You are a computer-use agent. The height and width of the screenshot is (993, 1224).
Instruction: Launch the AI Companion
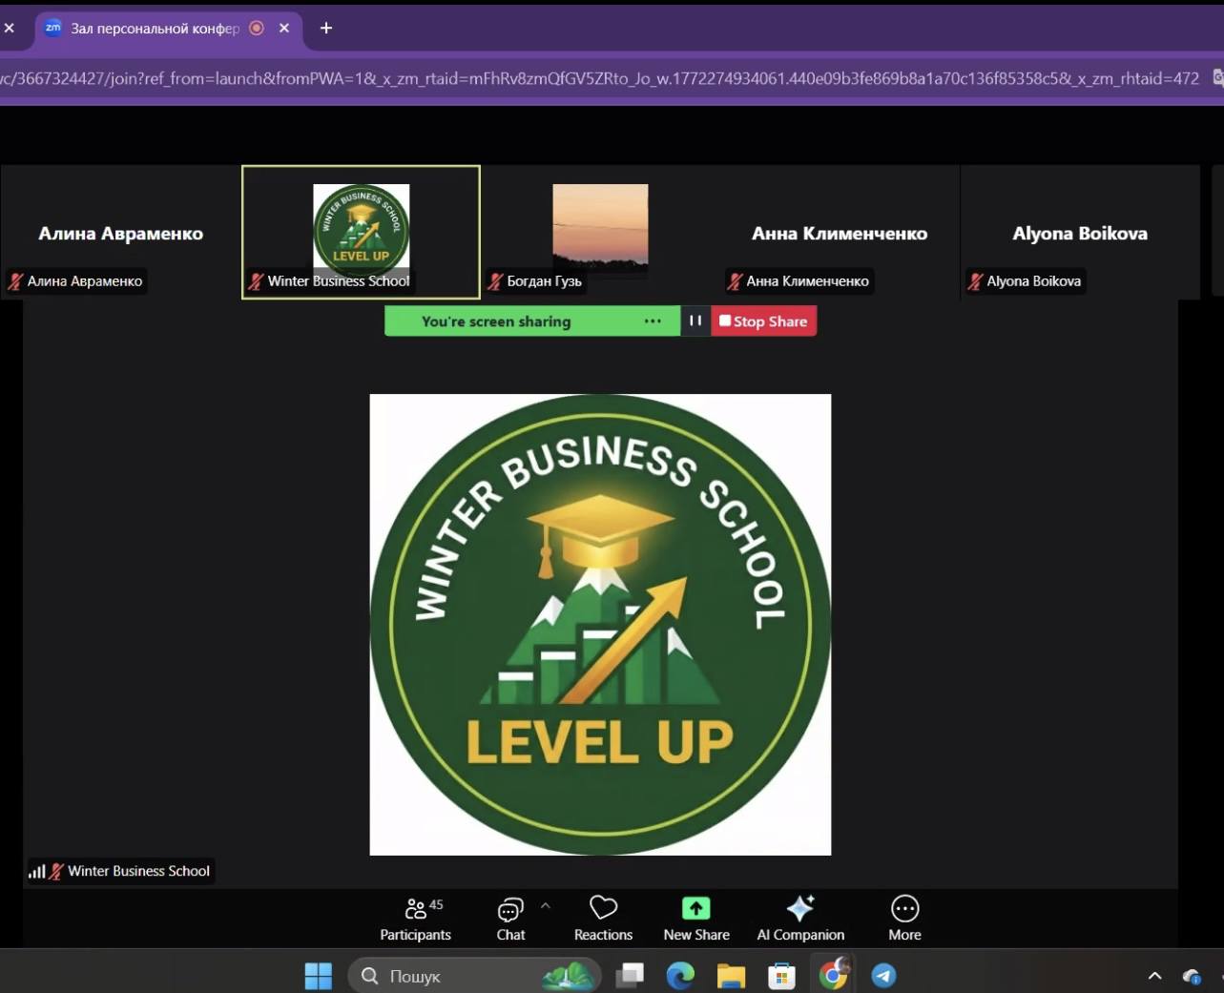click(x=800, y=919)
